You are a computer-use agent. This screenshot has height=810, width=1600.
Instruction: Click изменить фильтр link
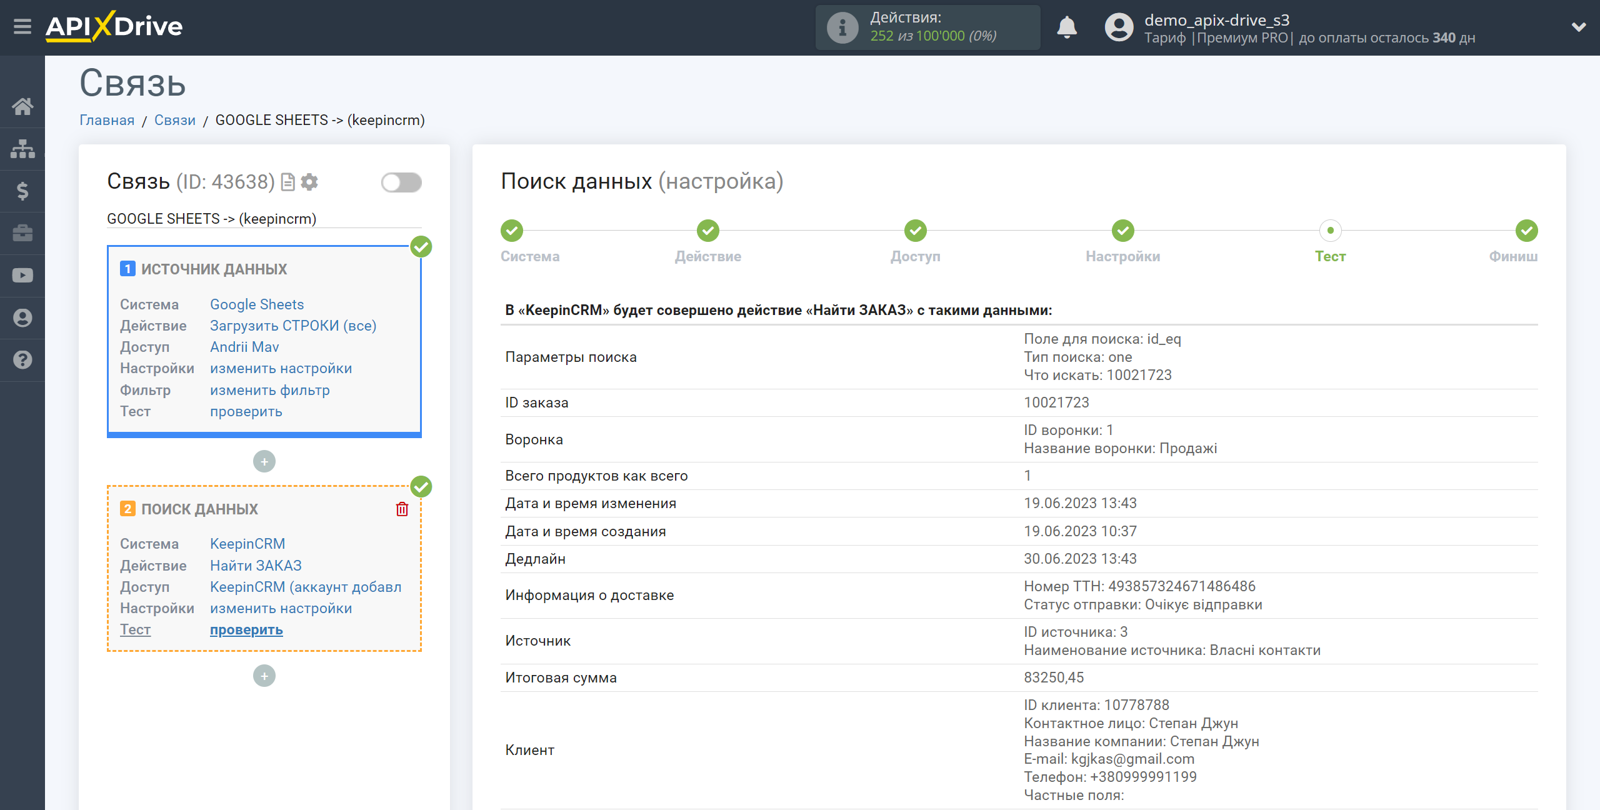(x=270, y=390)
